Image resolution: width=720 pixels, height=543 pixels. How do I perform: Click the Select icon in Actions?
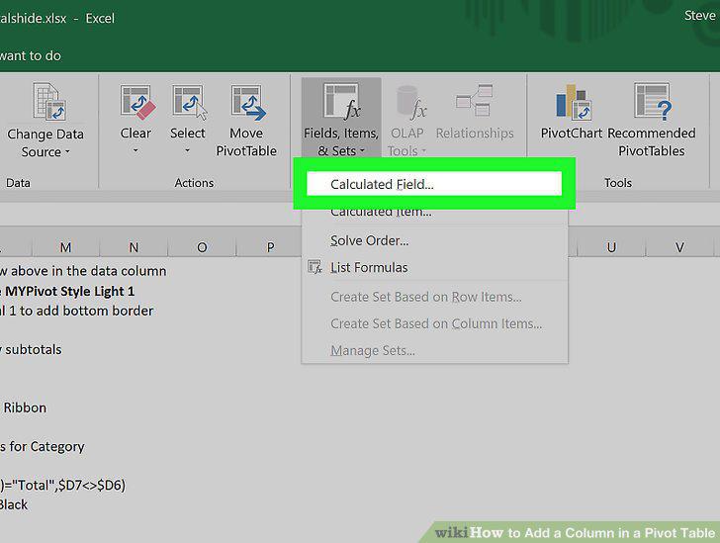(x=190, y=102)
